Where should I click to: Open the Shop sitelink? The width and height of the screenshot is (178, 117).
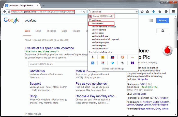[33, 96]
